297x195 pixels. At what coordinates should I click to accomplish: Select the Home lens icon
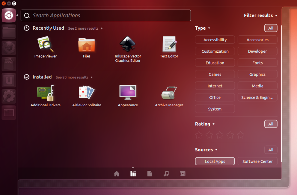point(116,174)
